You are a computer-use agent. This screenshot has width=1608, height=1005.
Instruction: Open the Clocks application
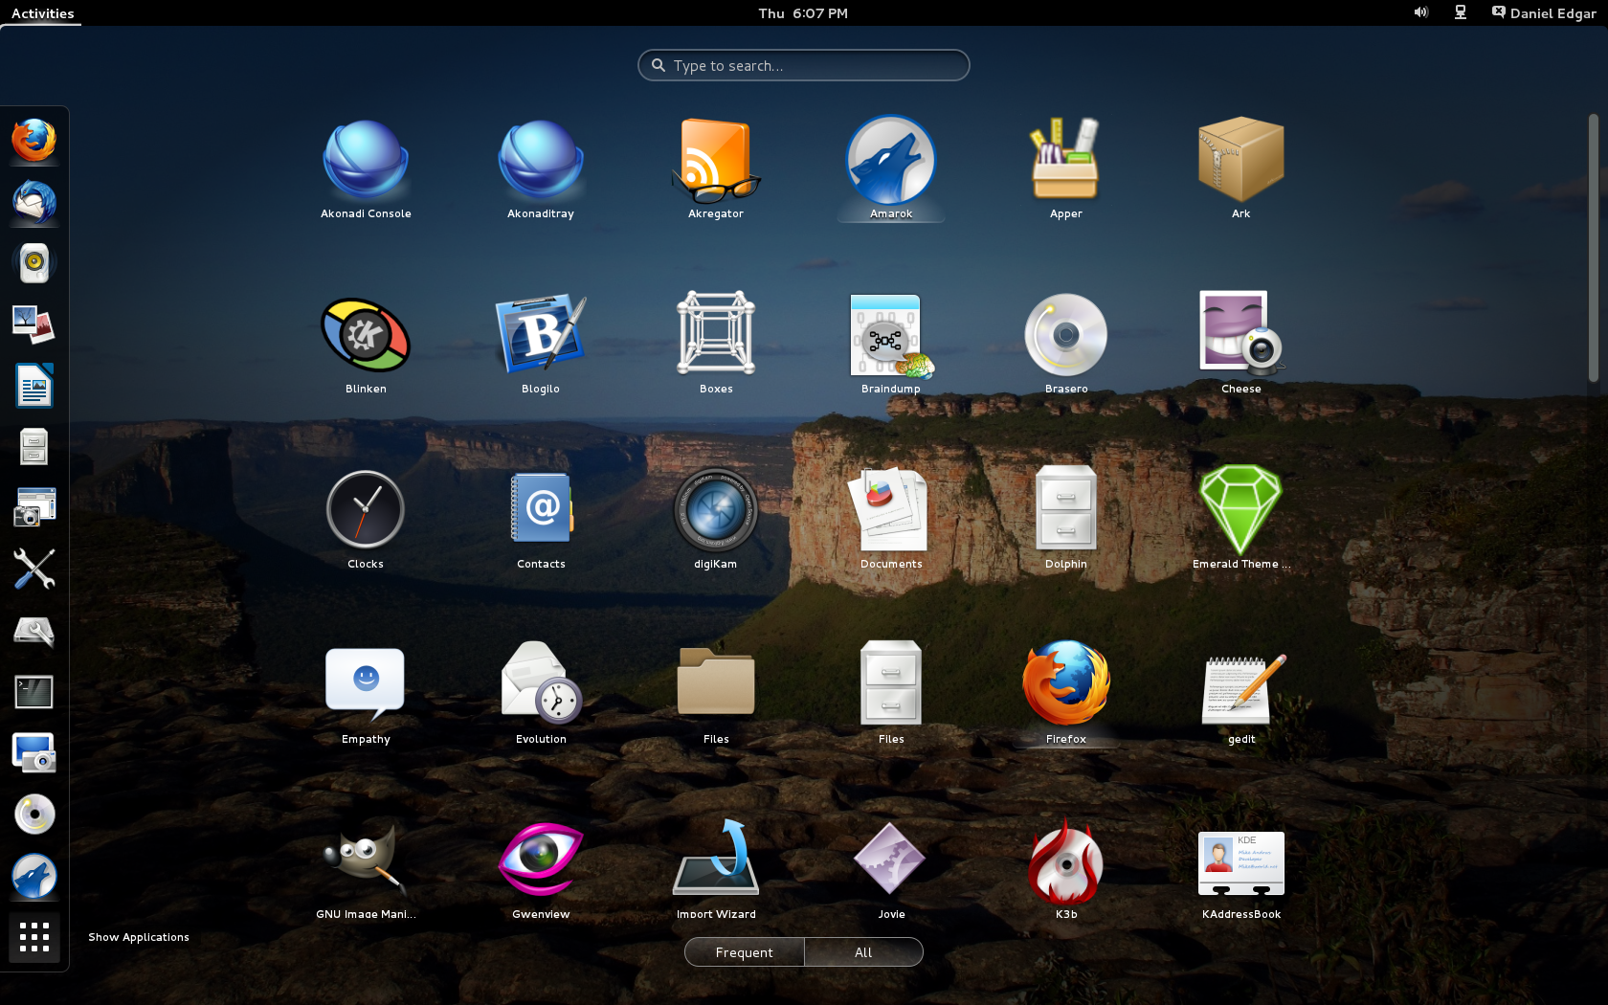(x=366, y=519)
